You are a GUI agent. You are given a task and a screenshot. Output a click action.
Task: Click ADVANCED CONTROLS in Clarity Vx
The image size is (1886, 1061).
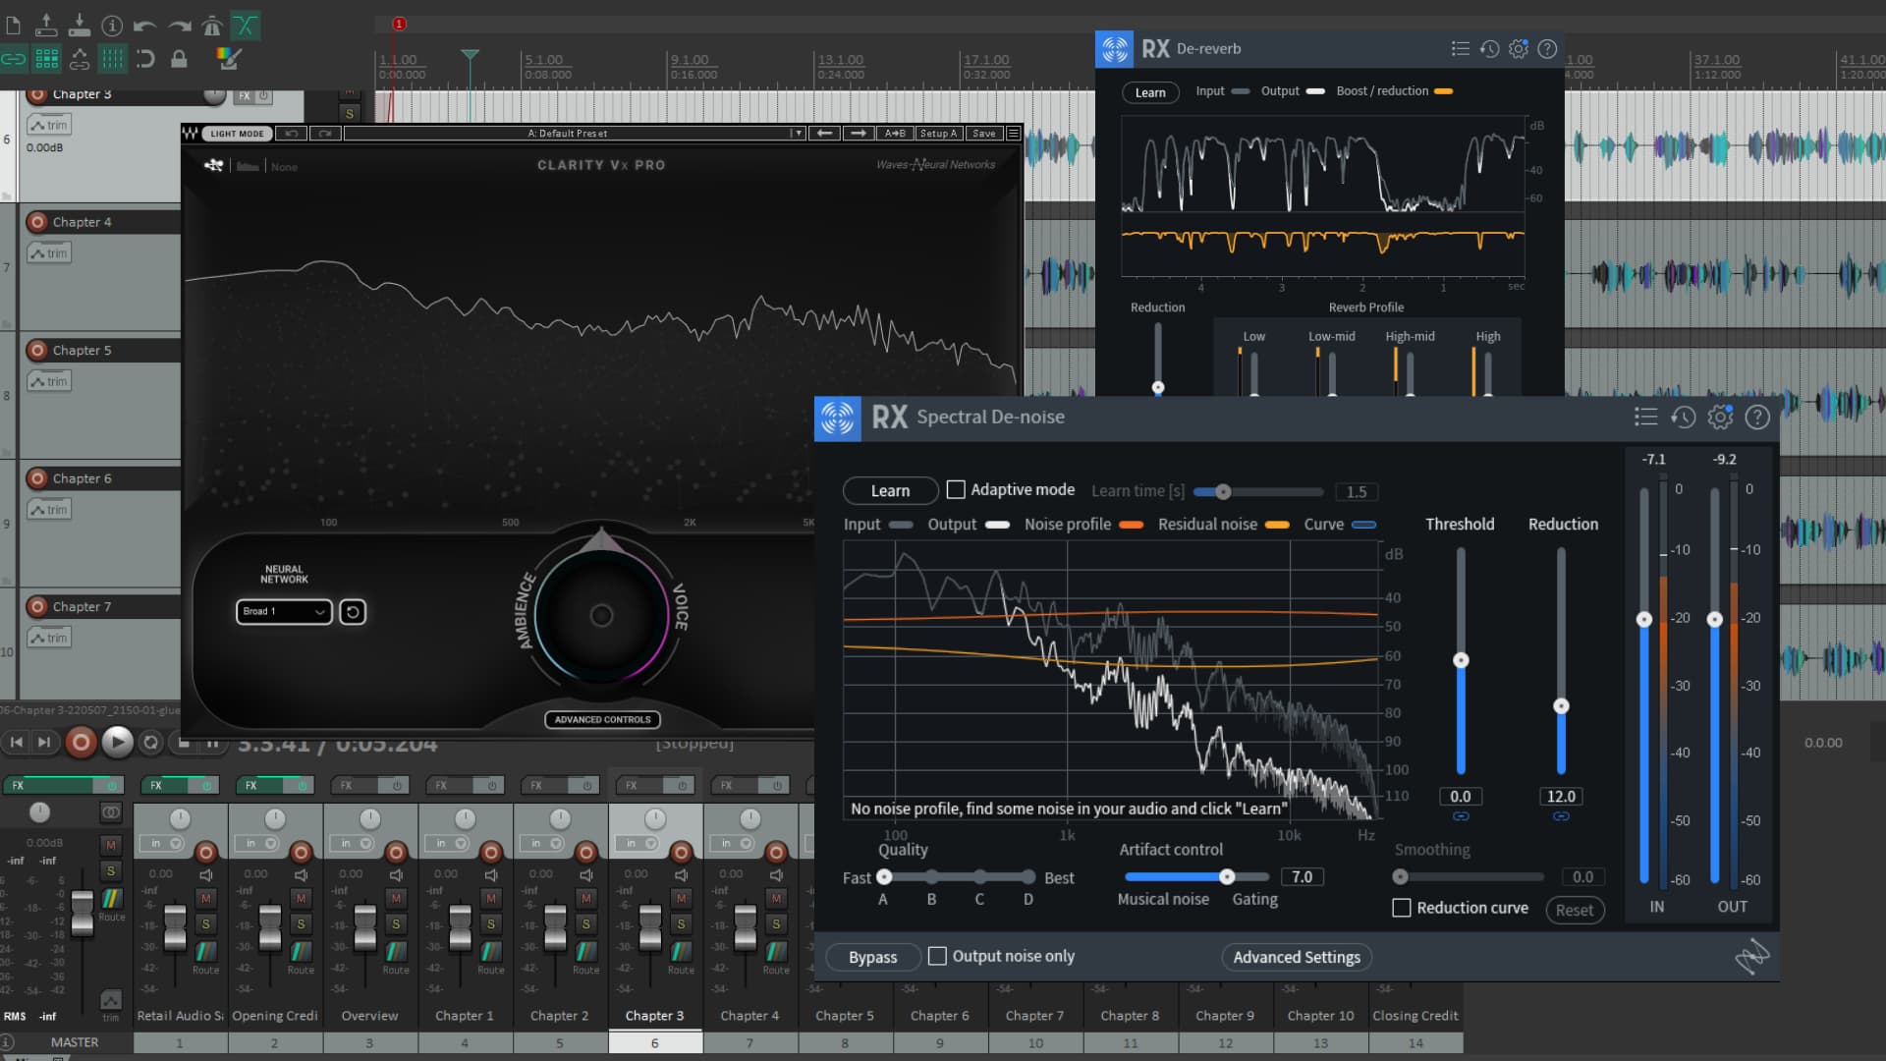pos(602,719)
